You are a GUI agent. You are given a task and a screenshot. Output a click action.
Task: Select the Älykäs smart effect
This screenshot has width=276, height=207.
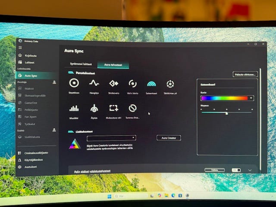[x=94, y=111]
